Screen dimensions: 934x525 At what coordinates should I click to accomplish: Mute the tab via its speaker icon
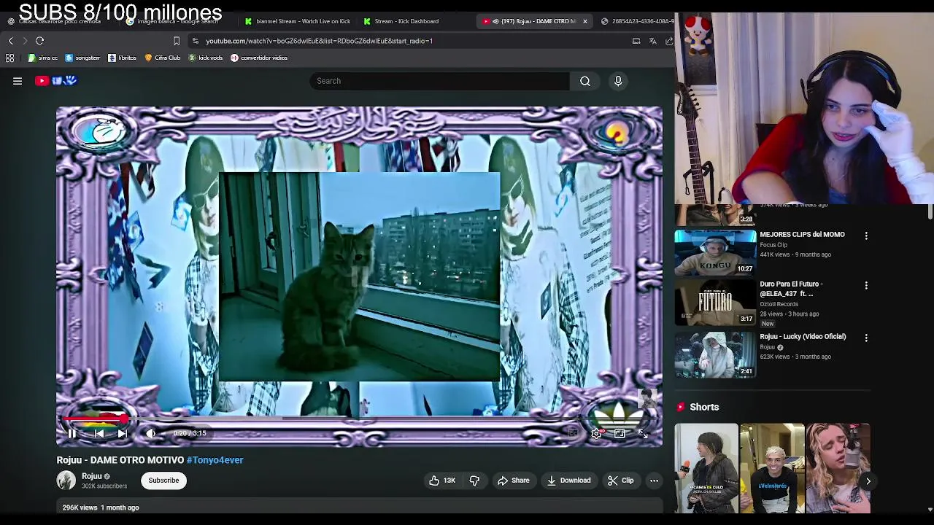[x=495, y=21]
